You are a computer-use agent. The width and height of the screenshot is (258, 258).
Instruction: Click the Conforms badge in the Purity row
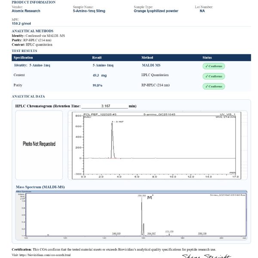pyautogui.click(x=213, y=86)
